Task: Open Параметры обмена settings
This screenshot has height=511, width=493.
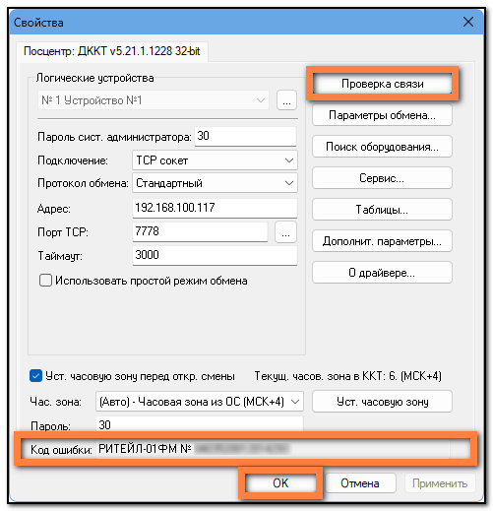Action: [382, 115]
